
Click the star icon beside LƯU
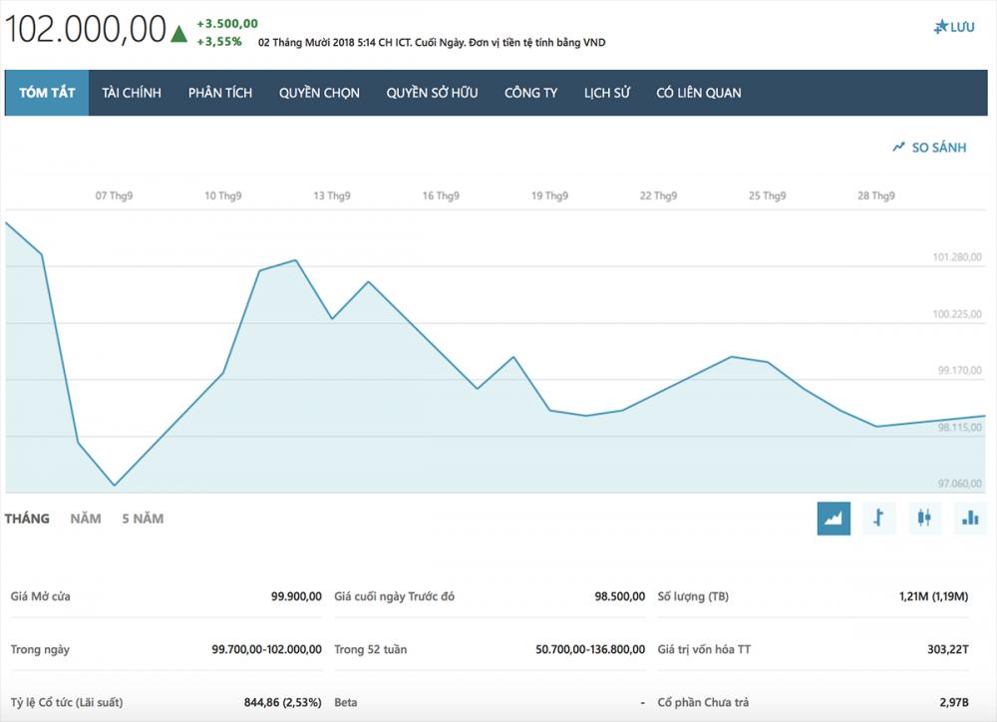(940, 27)
